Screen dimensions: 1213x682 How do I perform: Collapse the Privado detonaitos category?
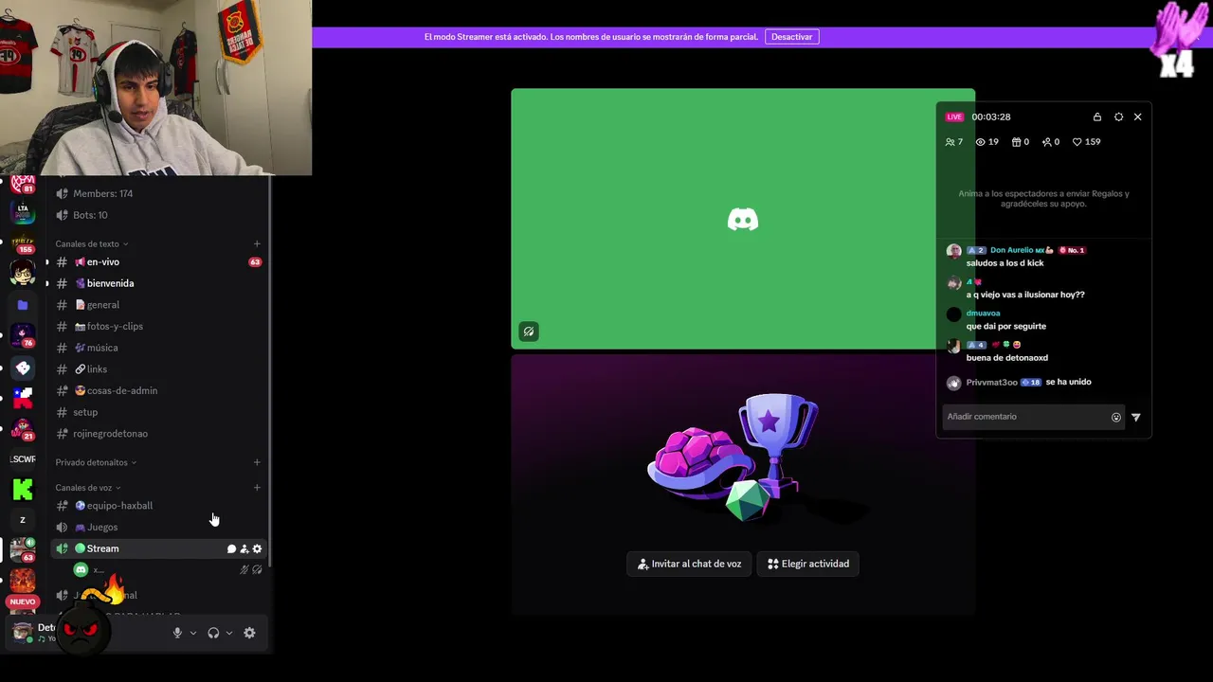(x=96, y=462)
